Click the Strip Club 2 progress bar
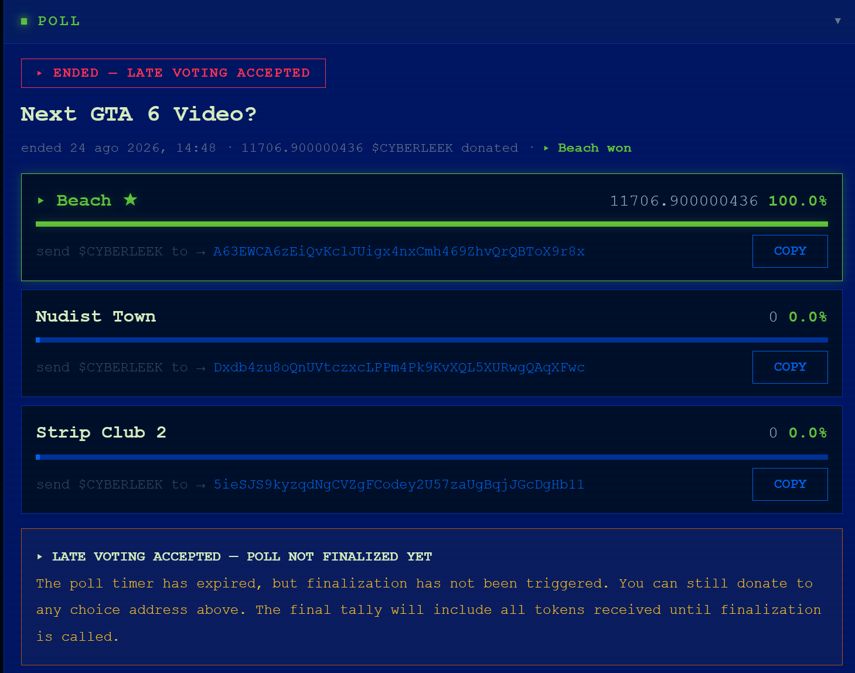The width and height of the screenshot is (855, 673). pos(432,457)
